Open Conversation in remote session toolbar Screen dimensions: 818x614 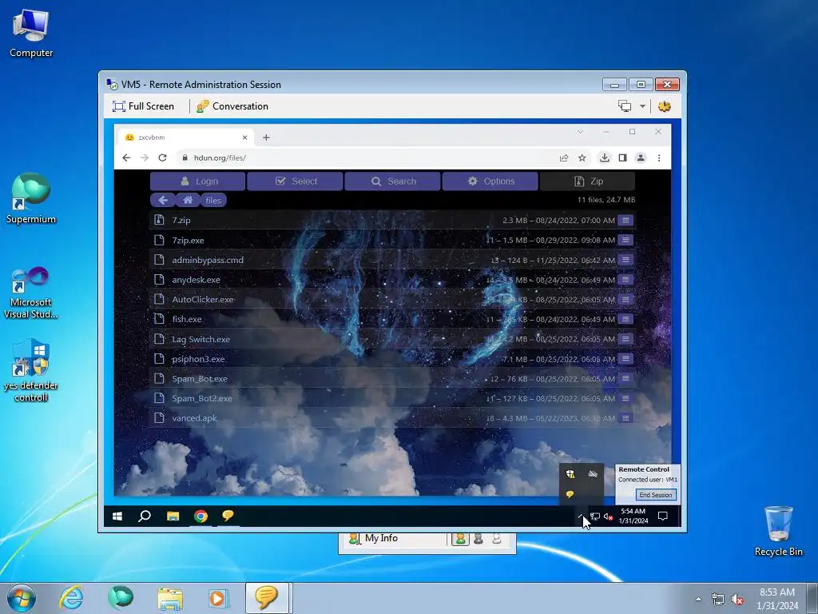tap(232, 106)
